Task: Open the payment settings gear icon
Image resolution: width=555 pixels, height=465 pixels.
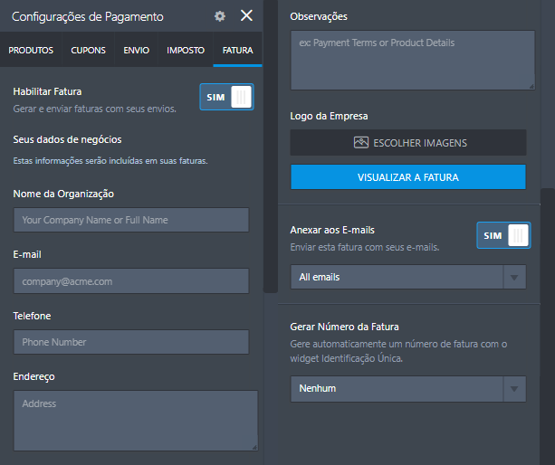Action: pos(220,16)
